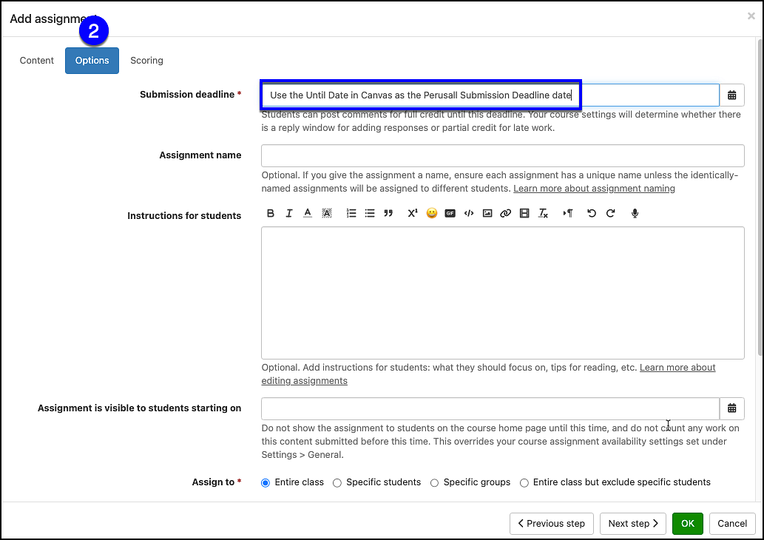Insert an image into instructions
The width and height of the screenshot is (764, 540).
click(487, 213)
